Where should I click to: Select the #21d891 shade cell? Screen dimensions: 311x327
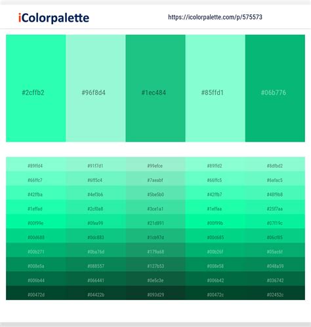click(155, 221)
